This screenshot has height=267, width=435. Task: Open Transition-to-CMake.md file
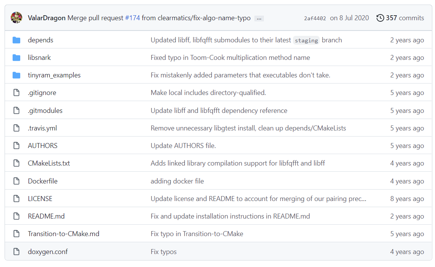(x=63, y=234)
